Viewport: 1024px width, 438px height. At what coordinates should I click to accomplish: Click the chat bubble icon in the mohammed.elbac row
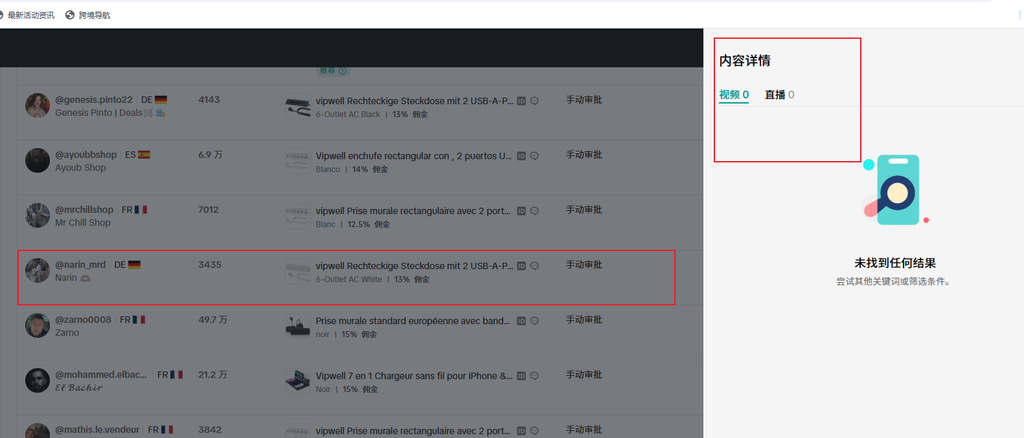coord(534,376)
